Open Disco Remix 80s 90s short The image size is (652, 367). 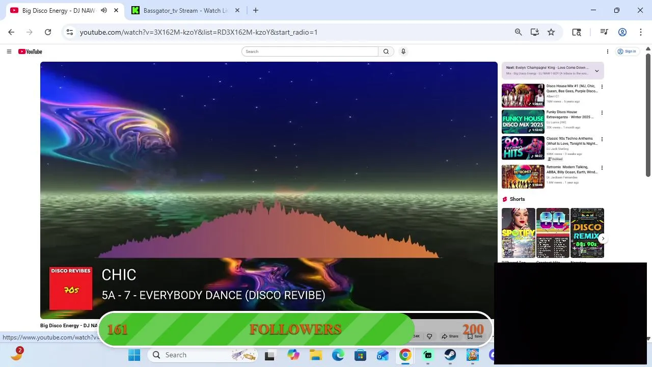click(x=587, y=233)
